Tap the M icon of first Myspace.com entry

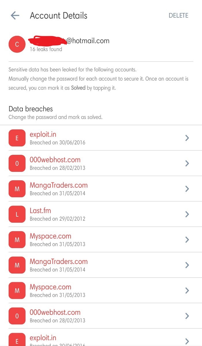coord(17,240)
